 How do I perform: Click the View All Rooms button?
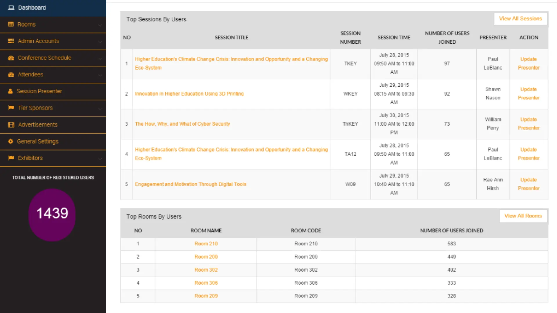click(523, 216)
